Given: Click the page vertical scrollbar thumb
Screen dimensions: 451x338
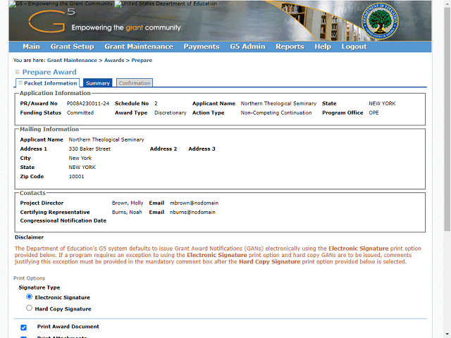Looking at the screenshot, I should tap(447, 119).
